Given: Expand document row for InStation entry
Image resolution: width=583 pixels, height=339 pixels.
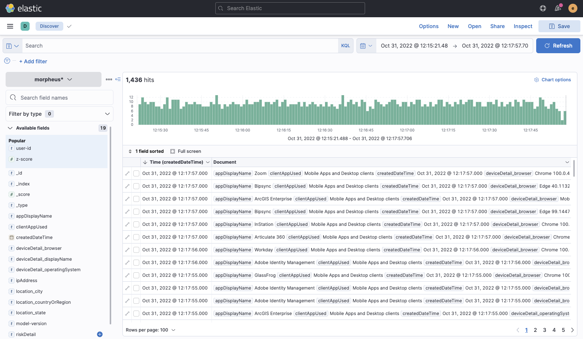Looking at the screenshot, I should tap(127, 224).
